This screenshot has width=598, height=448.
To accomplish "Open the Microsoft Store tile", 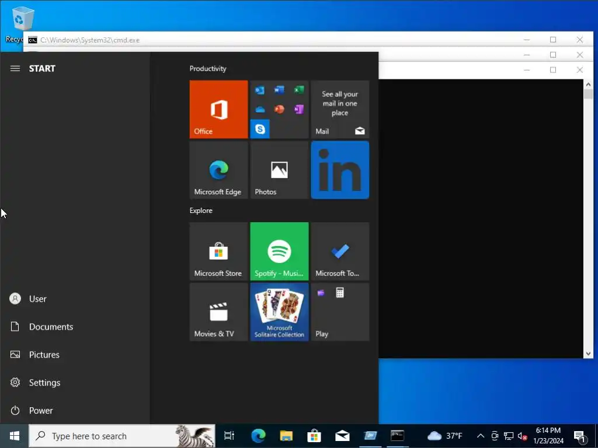I will [218, 251].
